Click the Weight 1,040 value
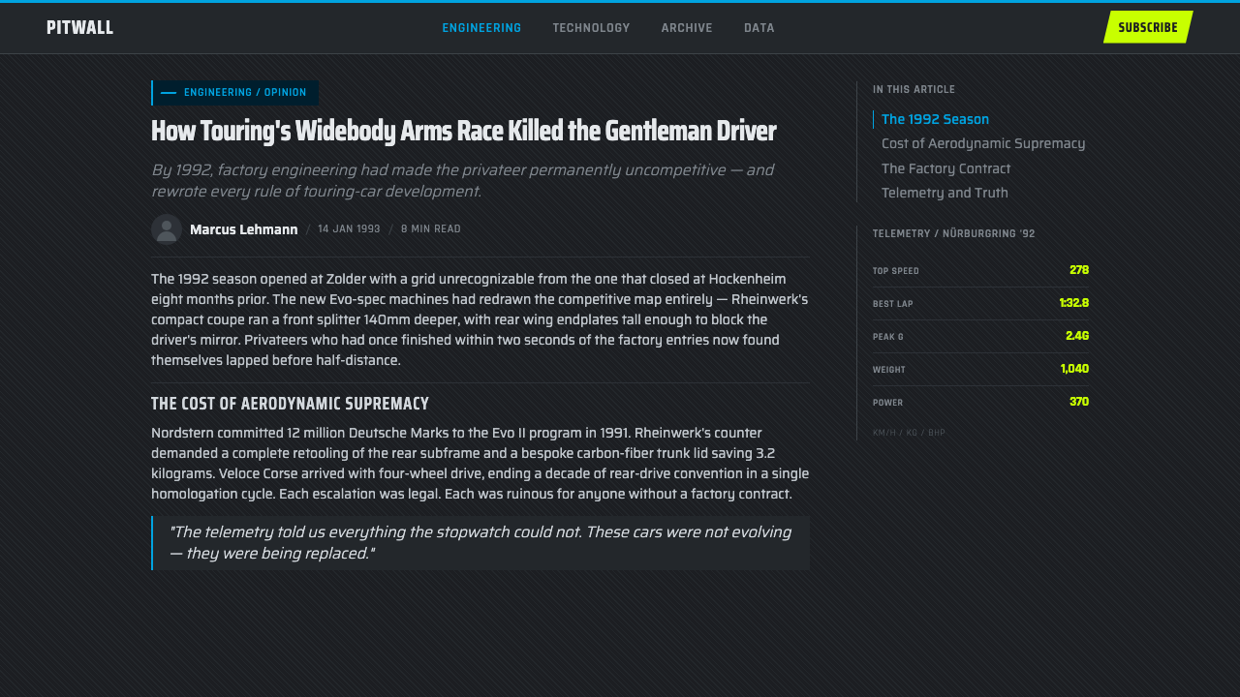This screenshot has width=1240, height=697. point(1074,369)
